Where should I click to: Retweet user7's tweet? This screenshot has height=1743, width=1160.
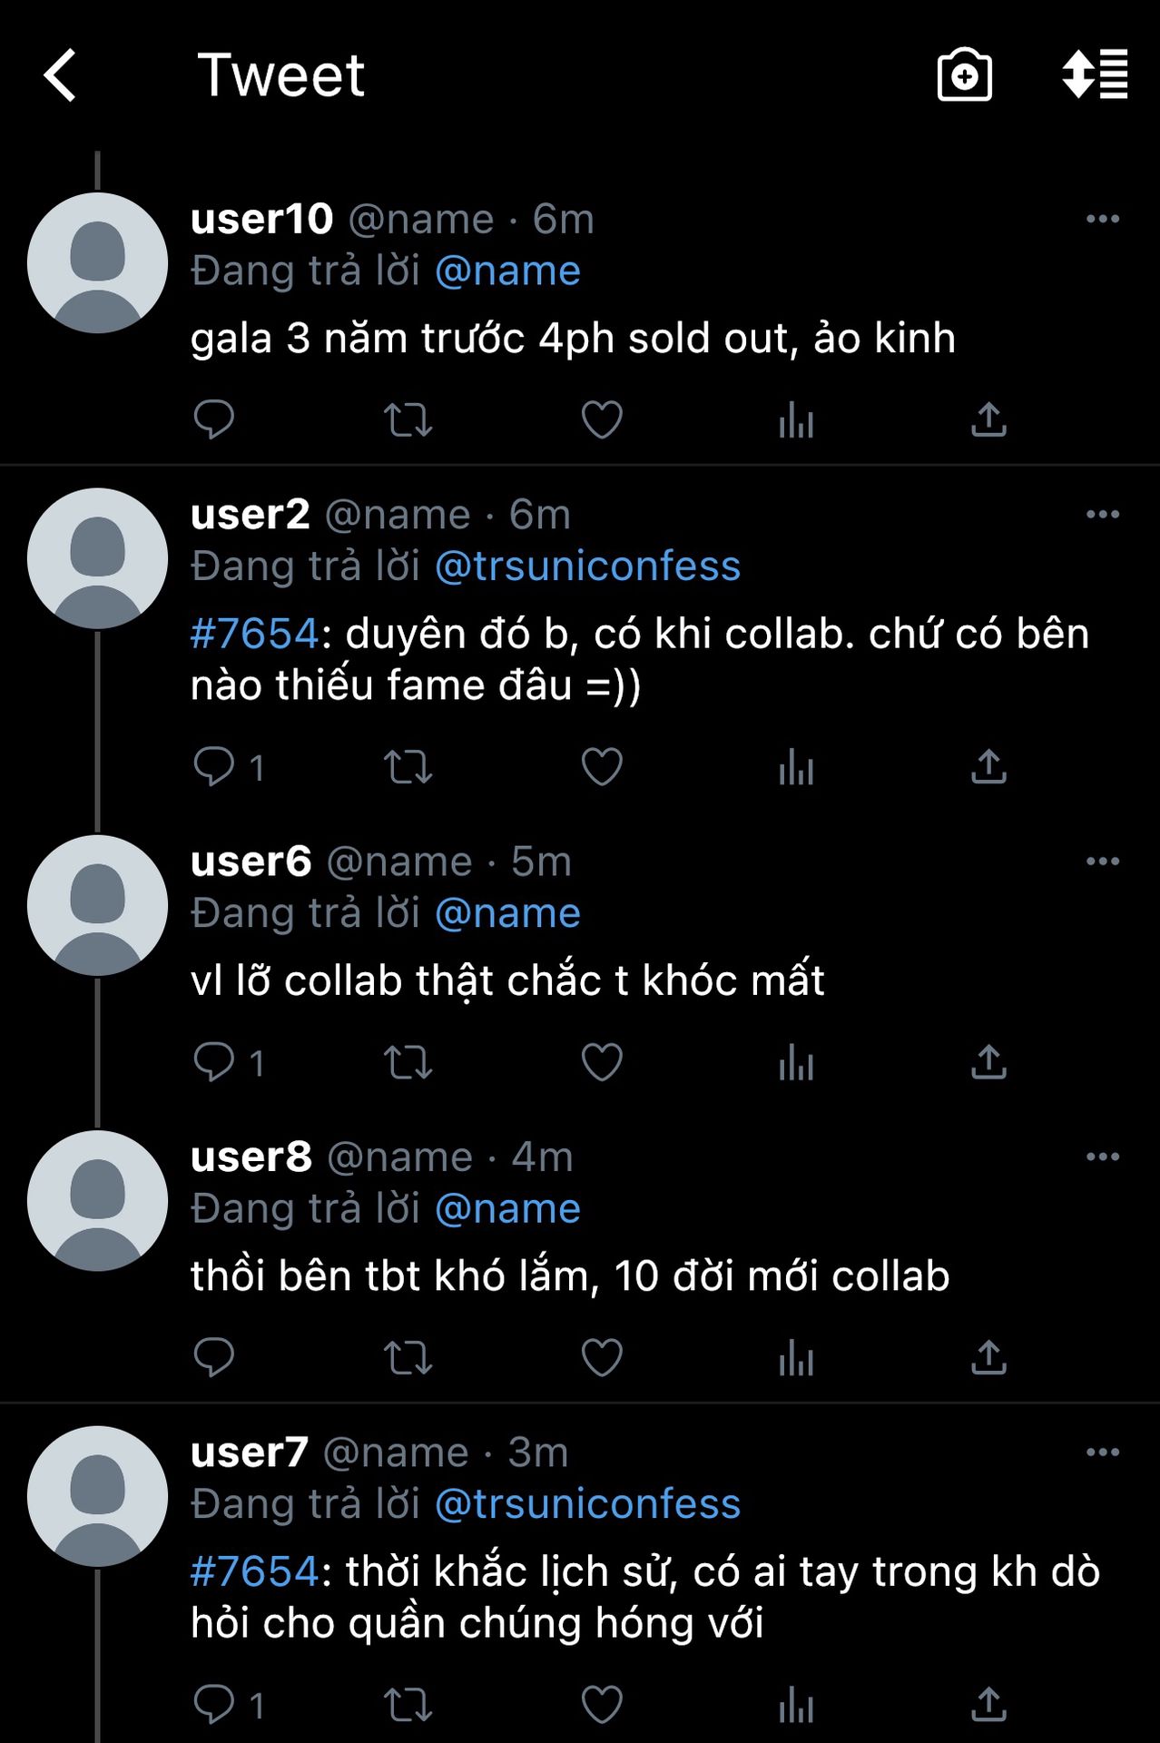click(408, 1705)
